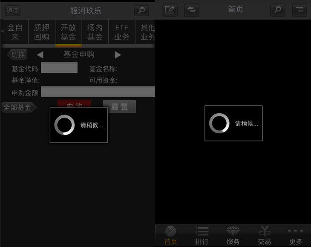This screenshot has width=311, height=247.
Task: Click the 基金代码 input field
Action: pyautogui.click(x=59, y=68)
